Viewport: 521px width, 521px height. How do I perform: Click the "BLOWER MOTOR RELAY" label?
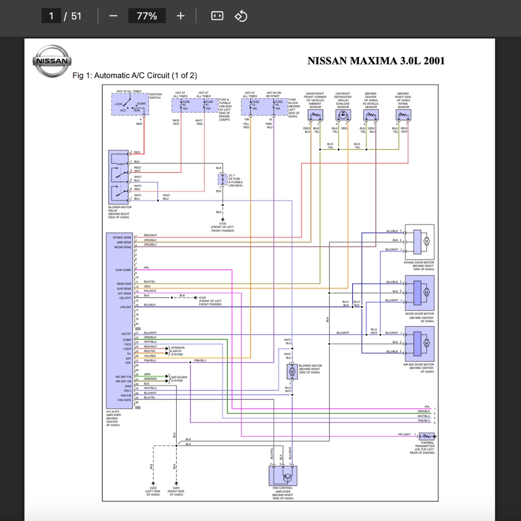click(120, 209)
